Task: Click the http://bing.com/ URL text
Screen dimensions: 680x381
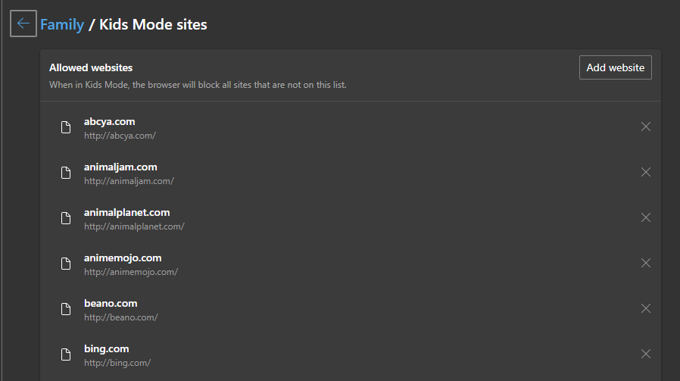Action: click(x=117, y=363)
